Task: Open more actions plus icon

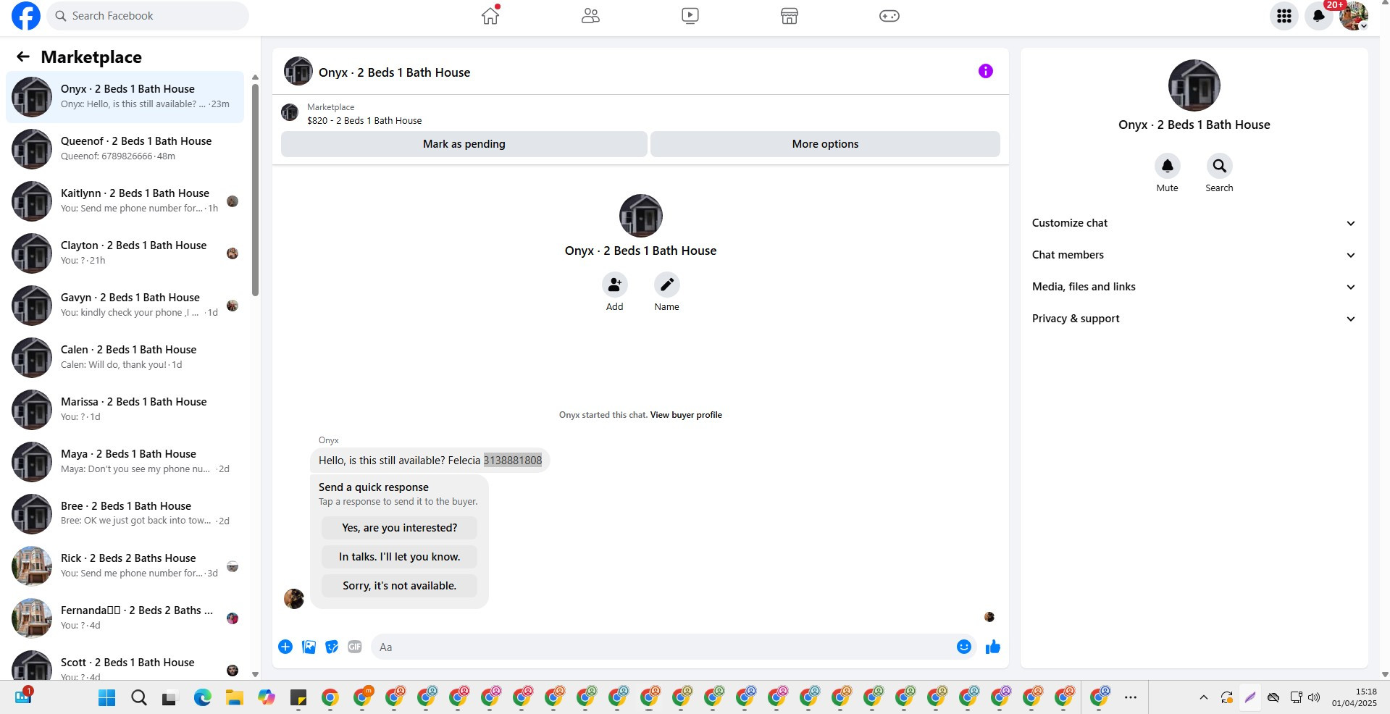Action: [285, 647]
